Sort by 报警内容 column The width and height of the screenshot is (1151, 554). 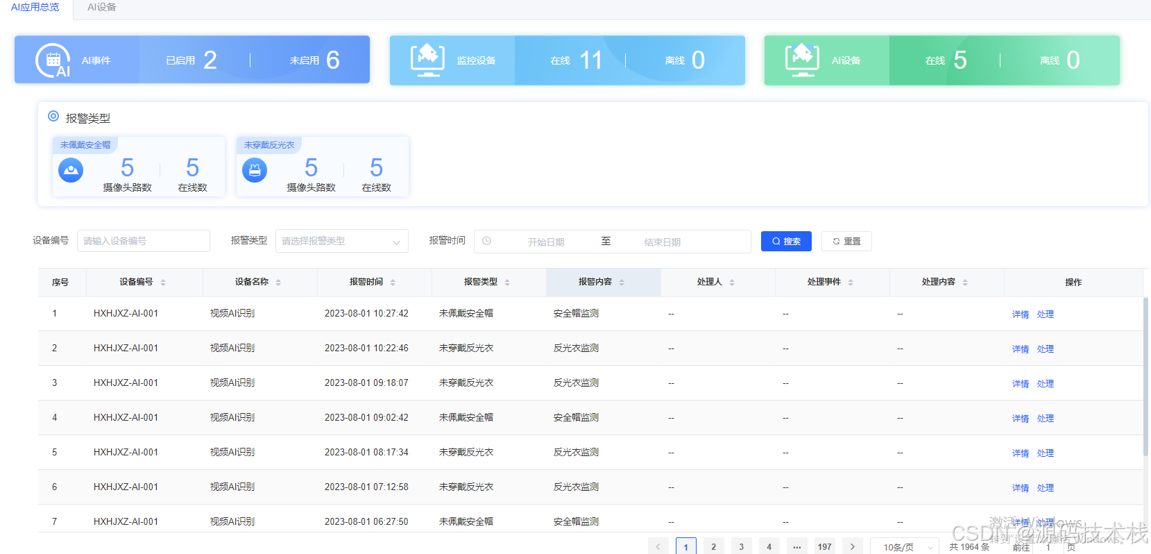622,282
